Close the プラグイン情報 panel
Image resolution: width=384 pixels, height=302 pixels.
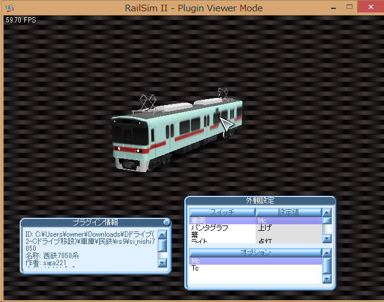(166, 222)
